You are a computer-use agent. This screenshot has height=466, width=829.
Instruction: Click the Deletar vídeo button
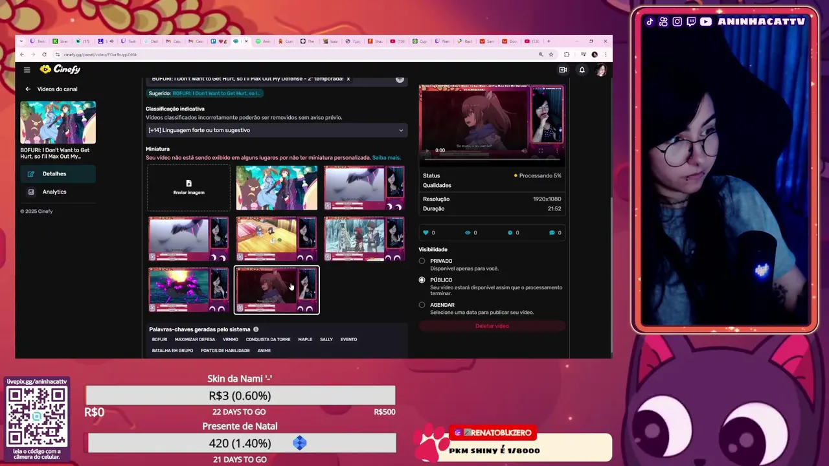492,326
